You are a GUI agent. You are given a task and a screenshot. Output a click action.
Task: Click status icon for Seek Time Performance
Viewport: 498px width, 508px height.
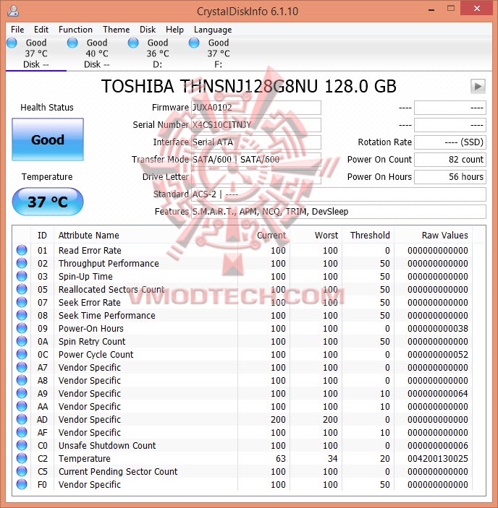[x=22, y=315]
